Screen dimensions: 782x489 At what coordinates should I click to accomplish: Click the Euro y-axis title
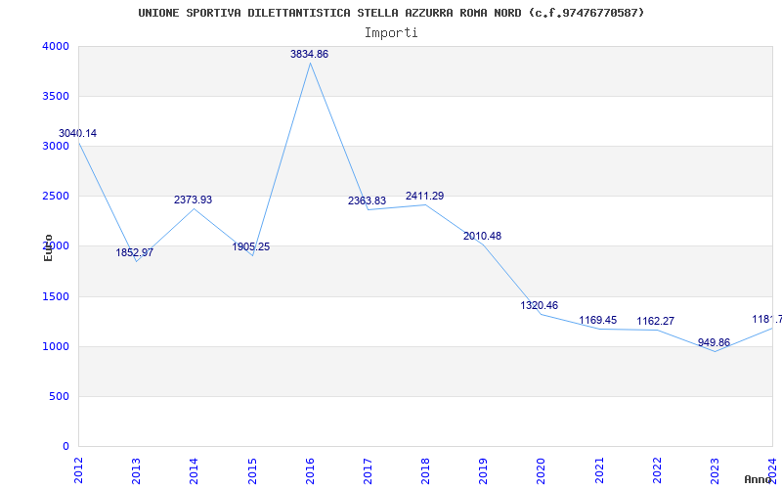pyautogui.click(x=48, y=247)
